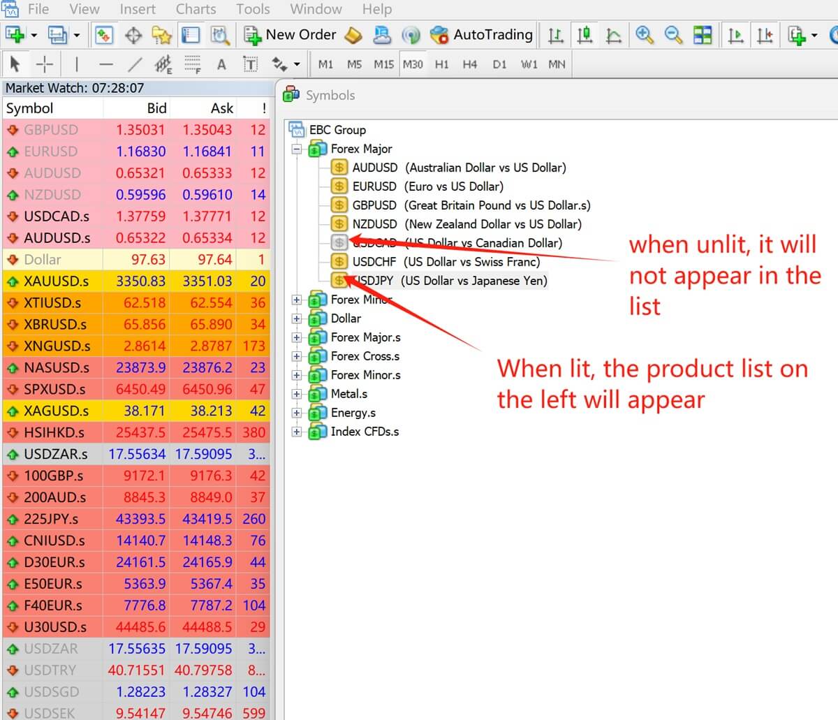Viewport: 838px width, 720px height.
Task: Select the Vertical Line drawing tool
Action: pyautogui.click(x=76, y=64)
